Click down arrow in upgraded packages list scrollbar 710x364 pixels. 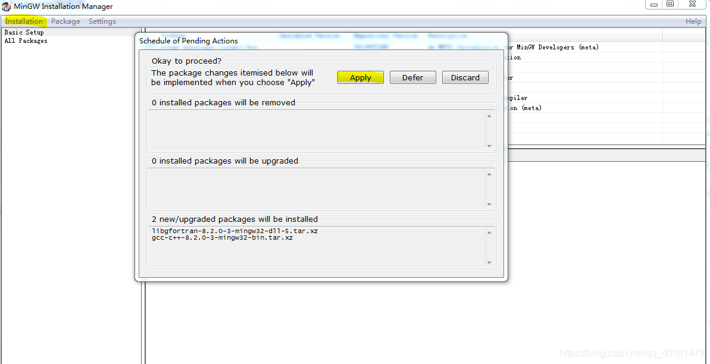(x=489, y=204)
